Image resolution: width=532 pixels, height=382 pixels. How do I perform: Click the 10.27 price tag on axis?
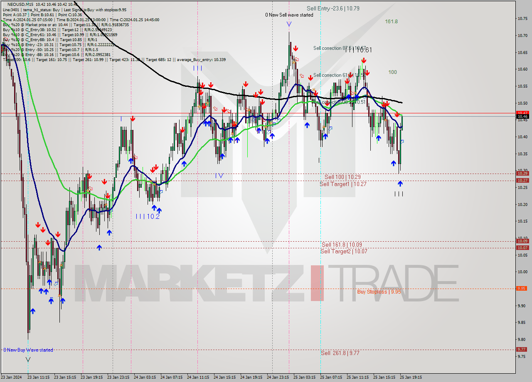(x=522, y=181)
